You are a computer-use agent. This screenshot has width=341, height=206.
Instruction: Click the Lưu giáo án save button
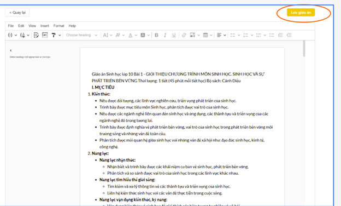(301, 13)
